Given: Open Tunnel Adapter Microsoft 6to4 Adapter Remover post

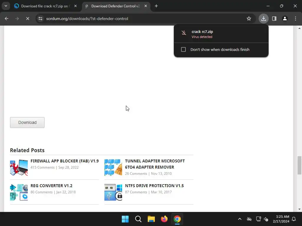Looking at the screenshot, I should (155, 164).
